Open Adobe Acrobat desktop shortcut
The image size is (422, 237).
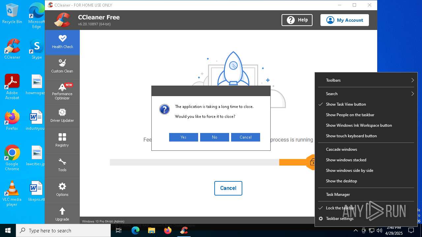click(12, 87)
